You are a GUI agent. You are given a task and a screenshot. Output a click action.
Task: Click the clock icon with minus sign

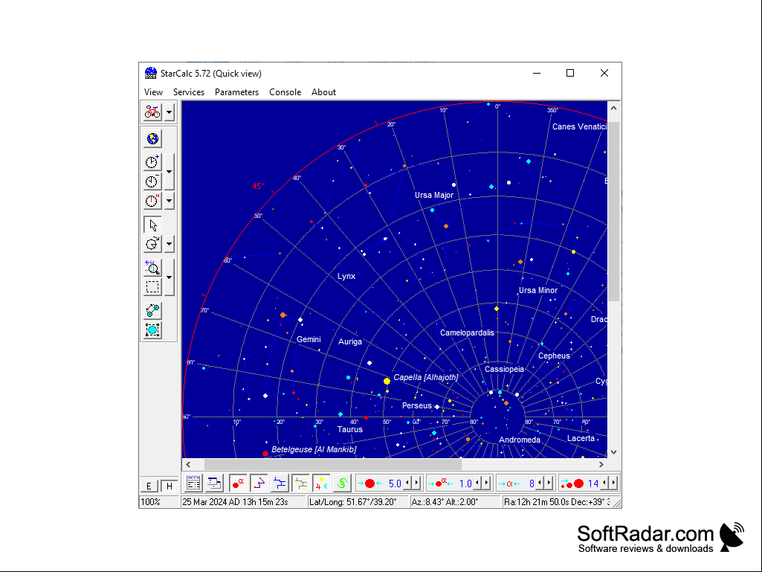coord(152,181)
